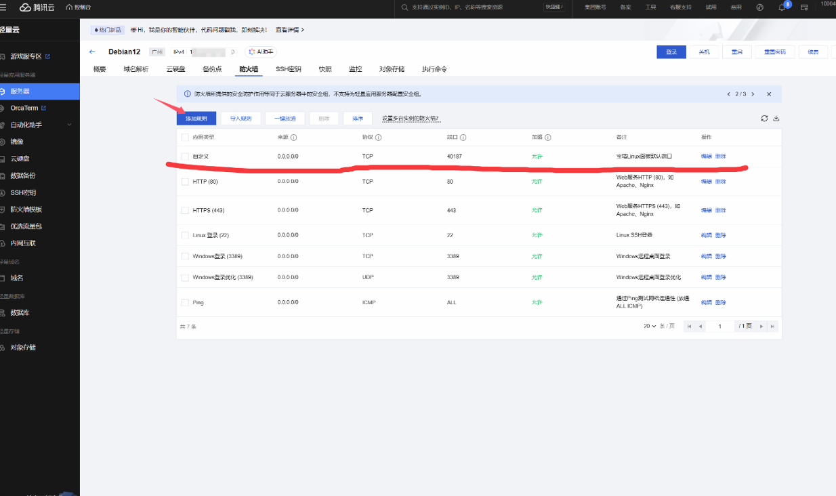
Task: Open the 20 条/页 page size dropdown
Action: 650,327
